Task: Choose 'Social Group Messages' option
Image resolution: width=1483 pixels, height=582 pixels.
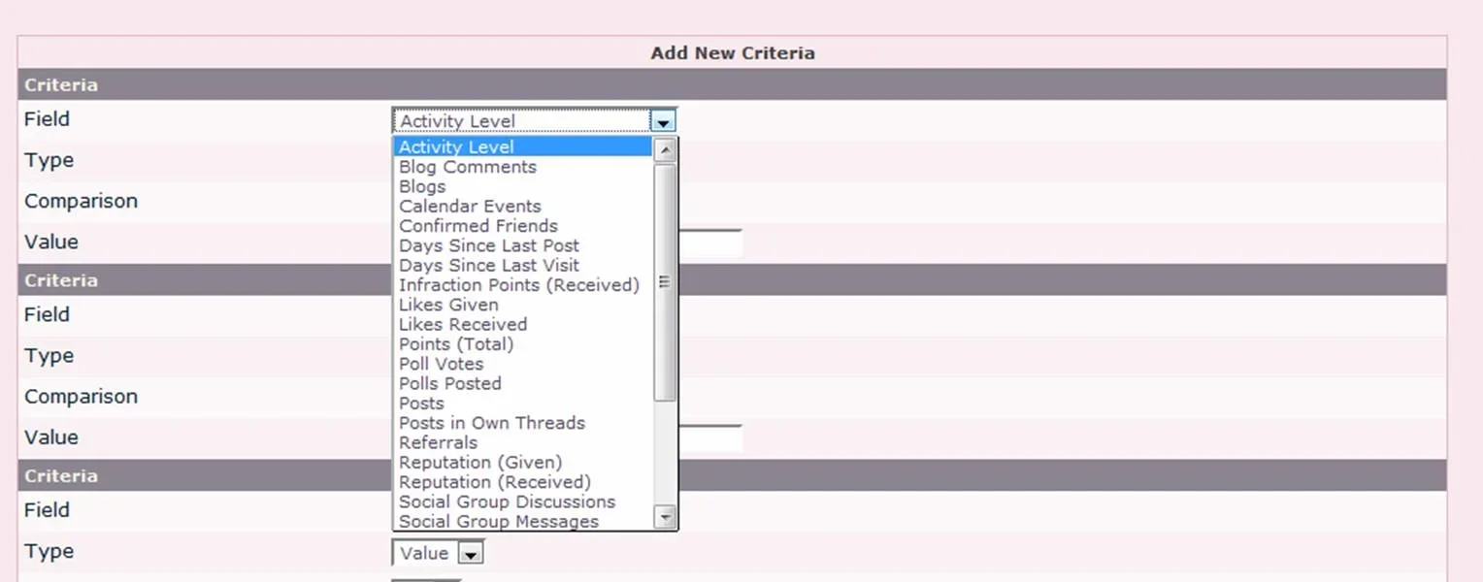Action: click(523, 521)
